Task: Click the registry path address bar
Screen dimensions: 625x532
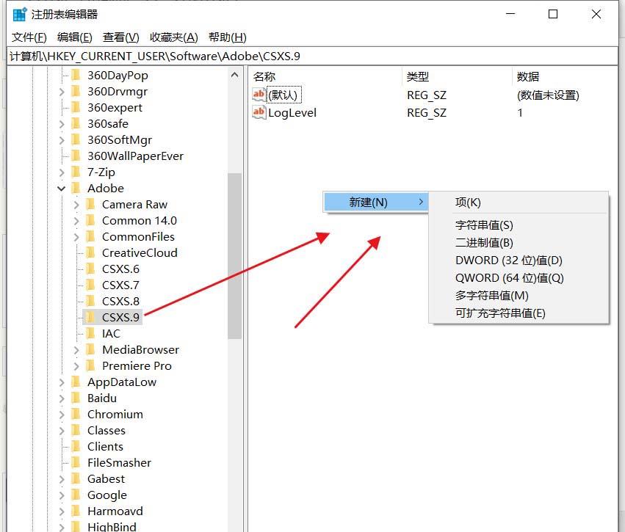Action: click(x=313, y=57)
